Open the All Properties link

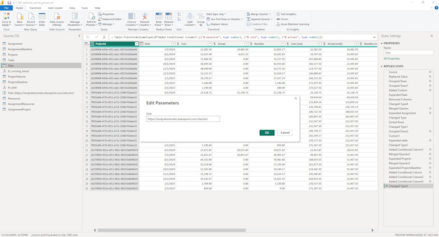pyautogui.click(x=392, y=59)
